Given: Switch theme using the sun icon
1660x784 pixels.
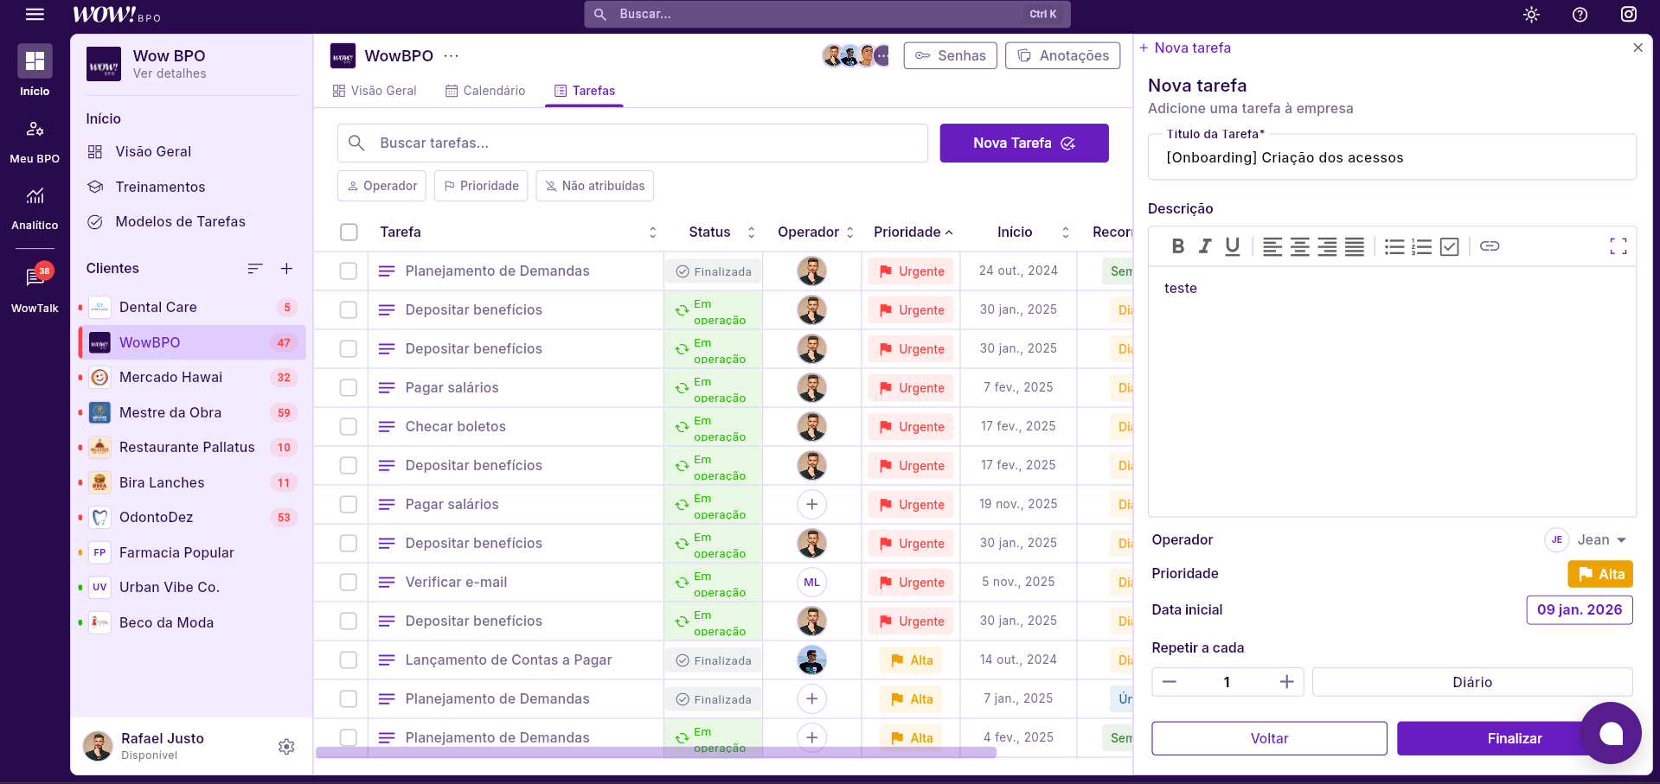Looking at the screenshot, I should tap(1531, 15).
